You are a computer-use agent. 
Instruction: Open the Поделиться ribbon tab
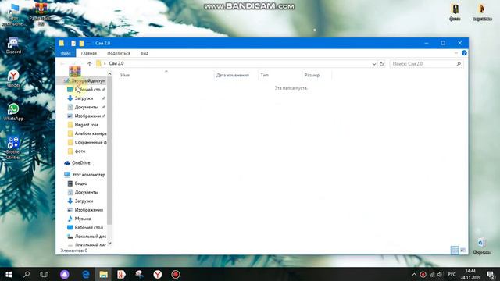click(119, 53)
